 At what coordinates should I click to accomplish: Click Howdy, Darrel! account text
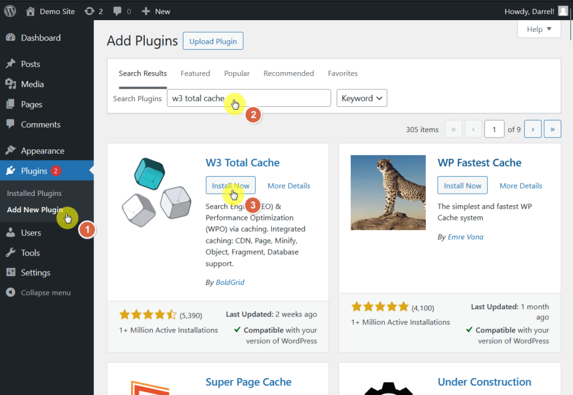pyautogui.click(x=529, y=11)
